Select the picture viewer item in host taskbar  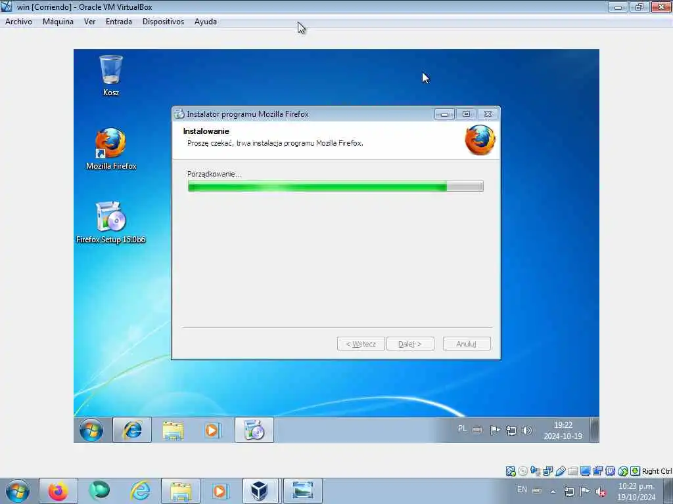302,491
